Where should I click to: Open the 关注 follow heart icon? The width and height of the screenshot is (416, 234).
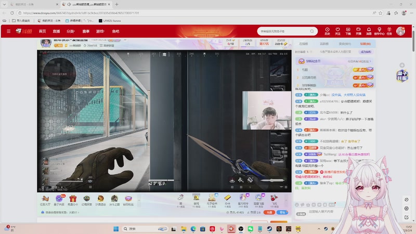(337, 31)
